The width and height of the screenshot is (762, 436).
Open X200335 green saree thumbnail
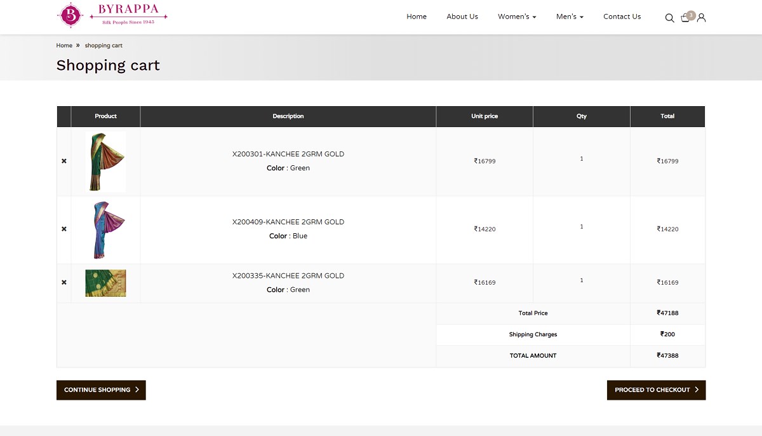(105, 283)
